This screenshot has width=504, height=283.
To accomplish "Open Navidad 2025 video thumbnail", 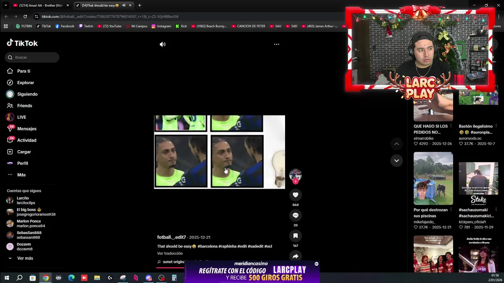I will coord(433,254).
